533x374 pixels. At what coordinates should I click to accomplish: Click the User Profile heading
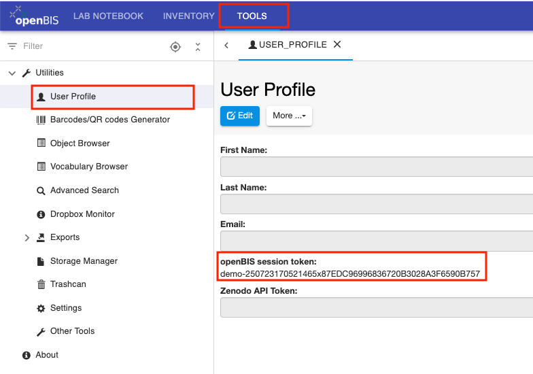tap(268, 90)
